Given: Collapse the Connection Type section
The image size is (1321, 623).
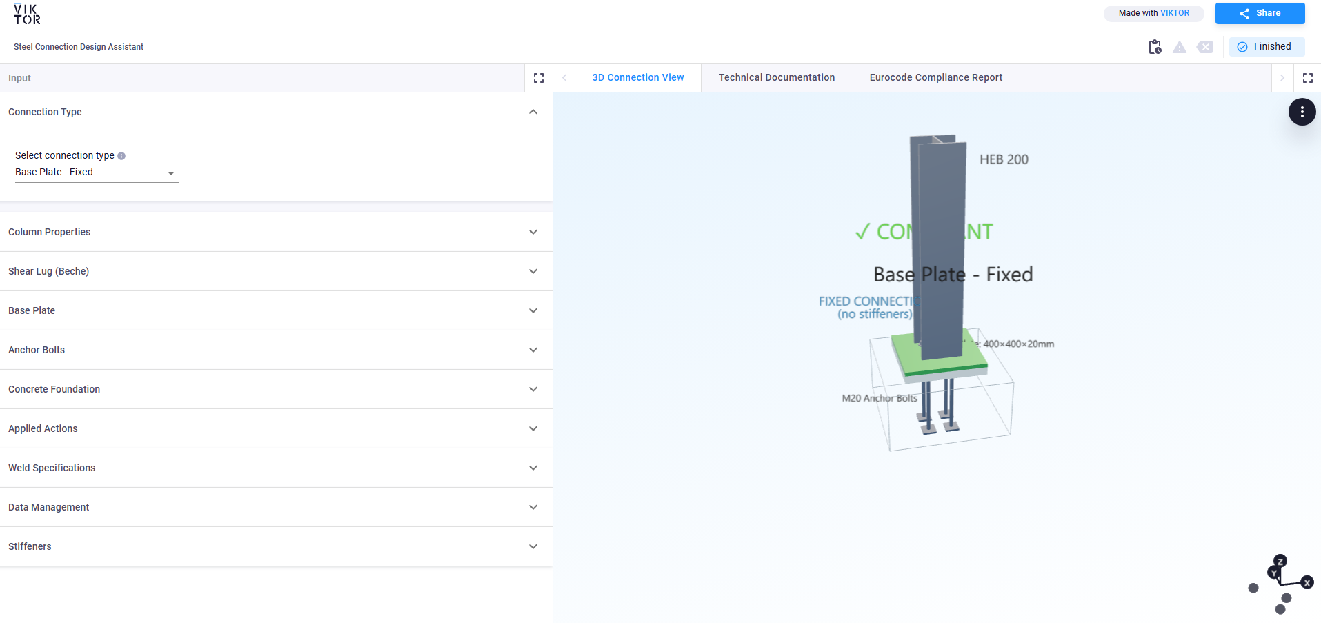Looking at the screenshot, I should click(x=532, y=111).
